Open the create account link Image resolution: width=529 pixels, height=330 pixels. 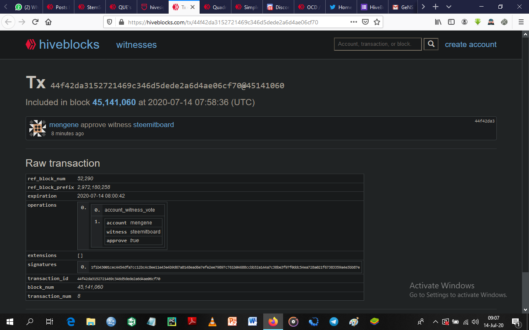point(471,45)
